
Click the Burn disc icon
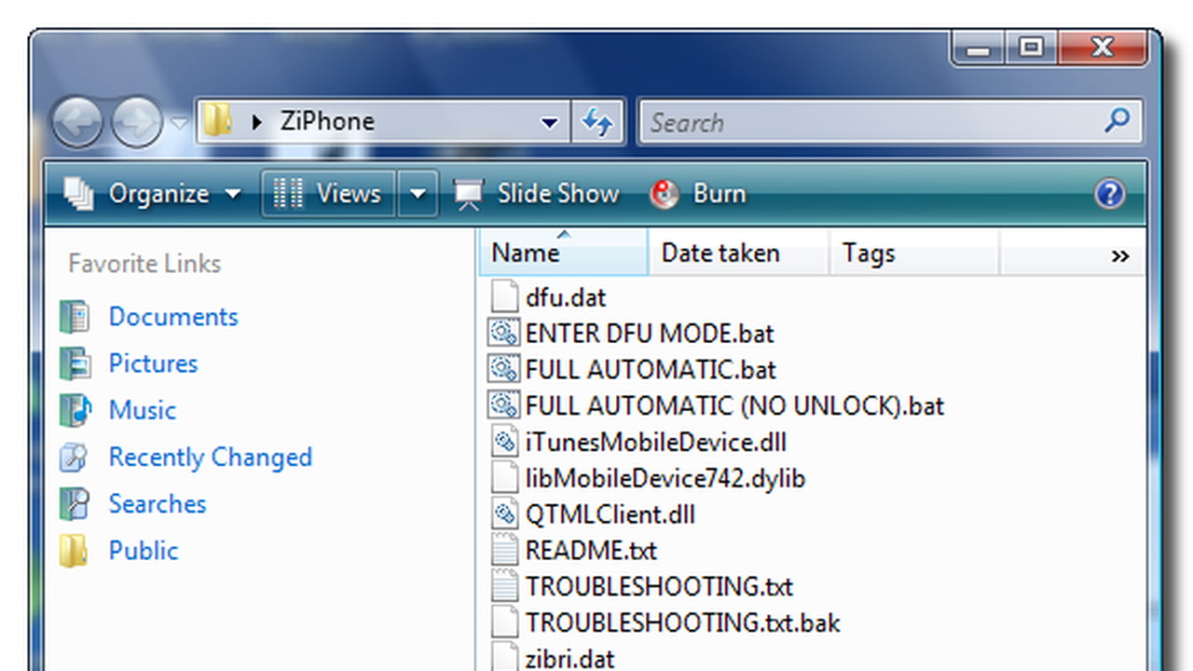[665, 194]
